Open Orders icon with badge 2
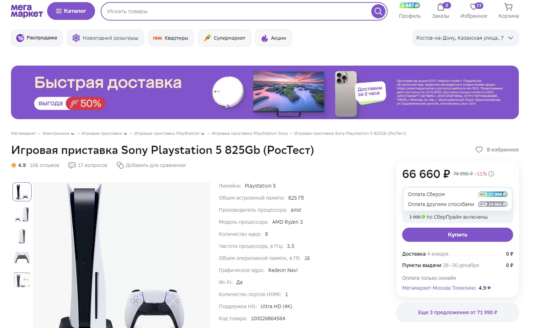 click(x=440, y=11)
